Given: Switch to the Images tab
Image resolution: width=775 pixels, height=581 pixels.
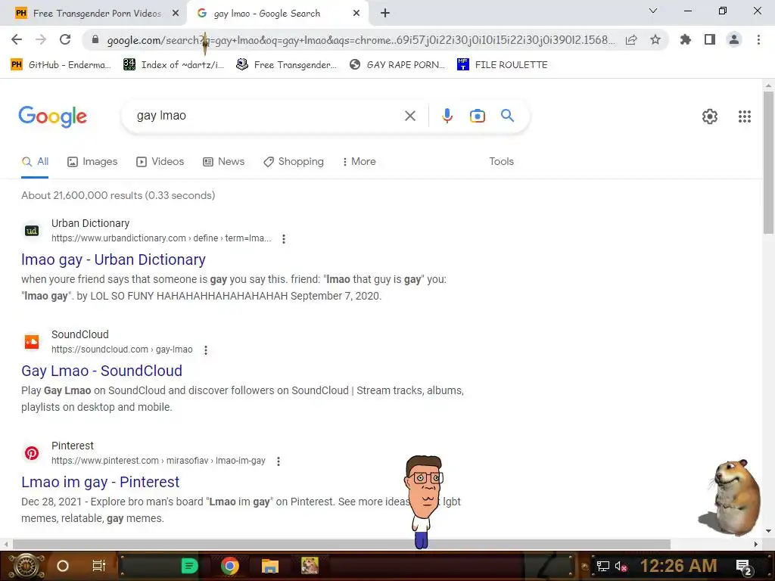Looking at the screenshot, I should point(92,162).
